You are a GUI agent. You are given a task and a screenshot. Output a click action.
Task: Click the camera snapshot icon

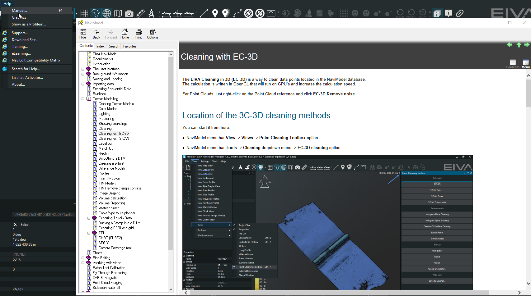tap(129, 13)
